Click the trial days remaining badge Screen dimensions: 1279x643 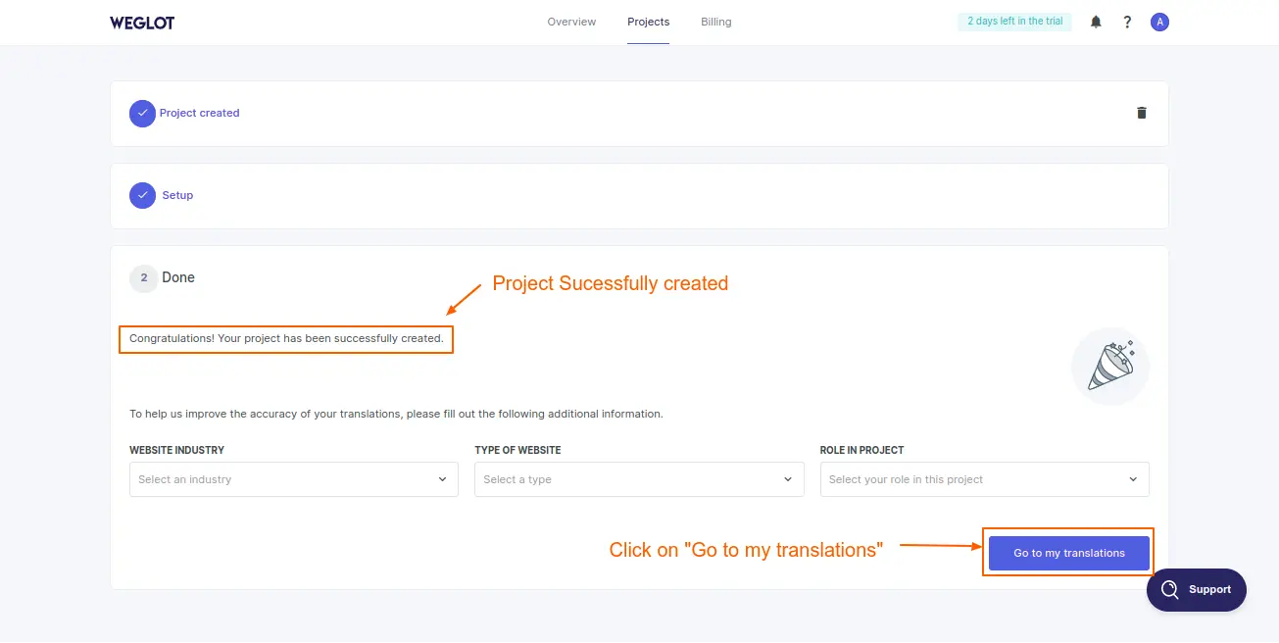[x=1014, y=20]
